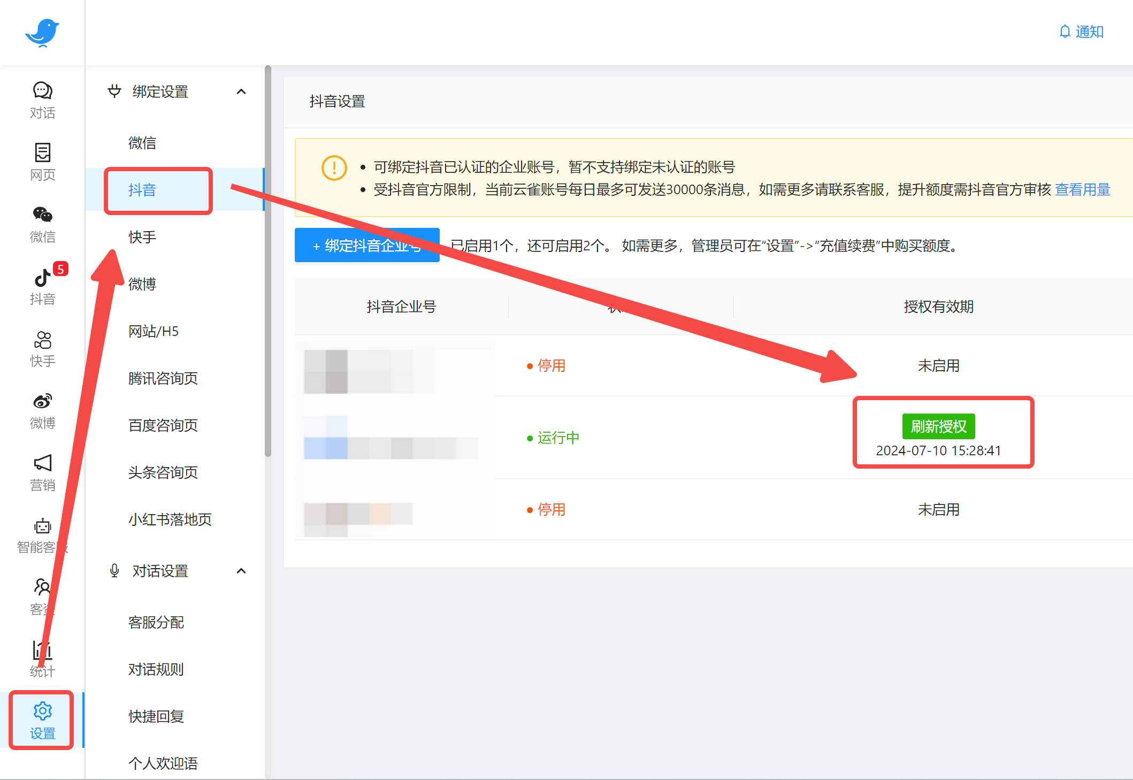Open 网站/H5 binding settings item
Viewport: 1133px width, 780px height.
154,331
